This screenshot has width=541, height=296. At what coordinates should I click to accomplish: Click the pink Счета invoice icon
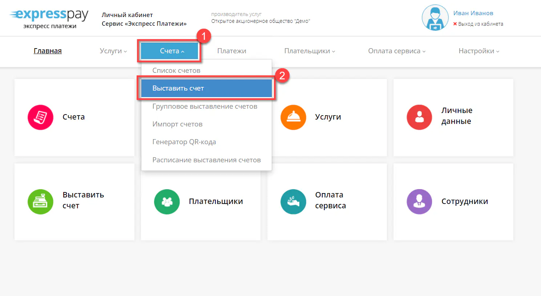(x=40, y=117)
